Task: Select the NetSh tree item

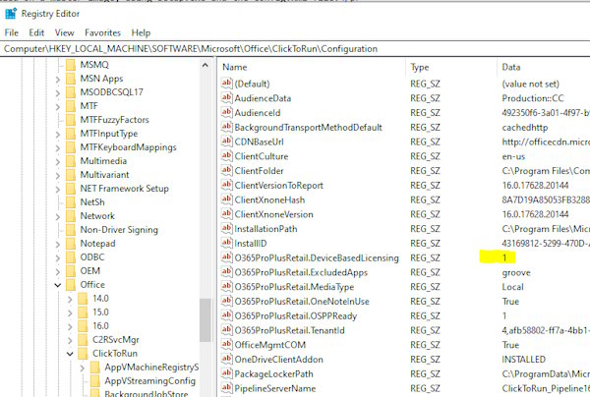Action: coord(92,201)
